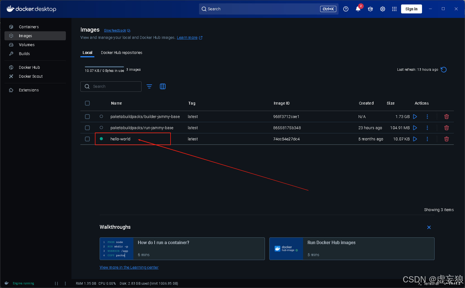
Task: Click the Sign in button
Action: tap(411, 9)
